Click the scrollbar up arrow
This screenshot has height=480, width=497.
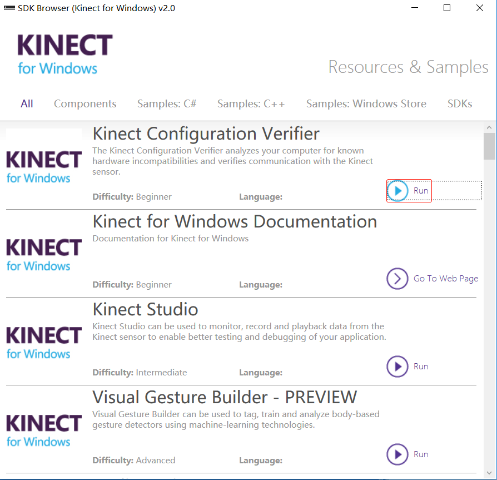[489, 127]
